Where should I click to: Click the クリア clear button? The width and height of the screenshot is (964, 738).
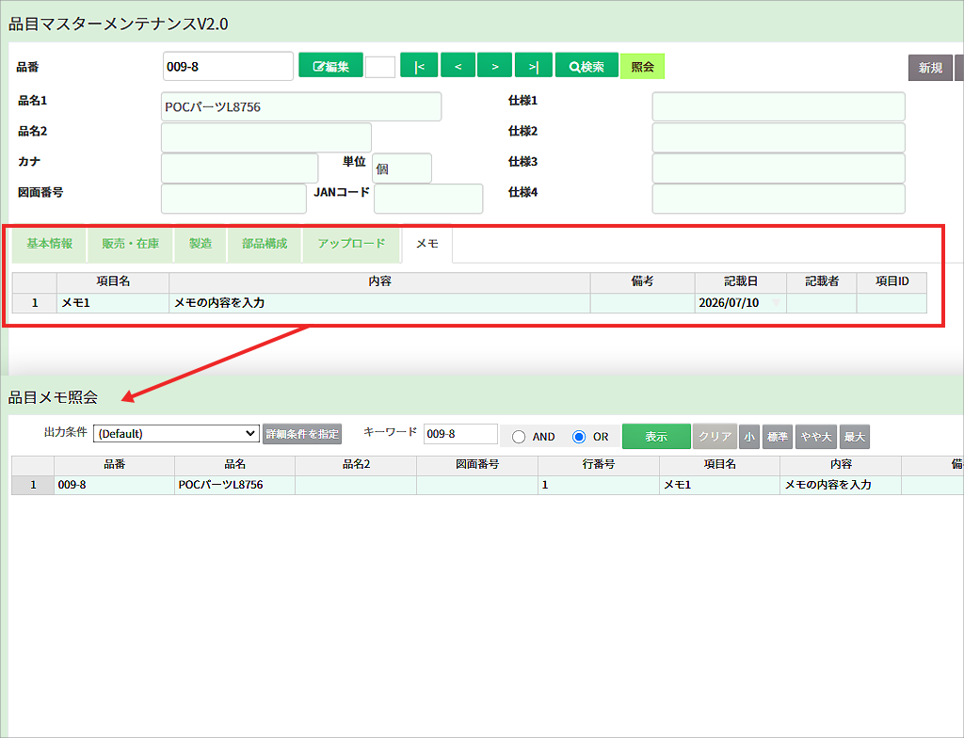(715, 437)
